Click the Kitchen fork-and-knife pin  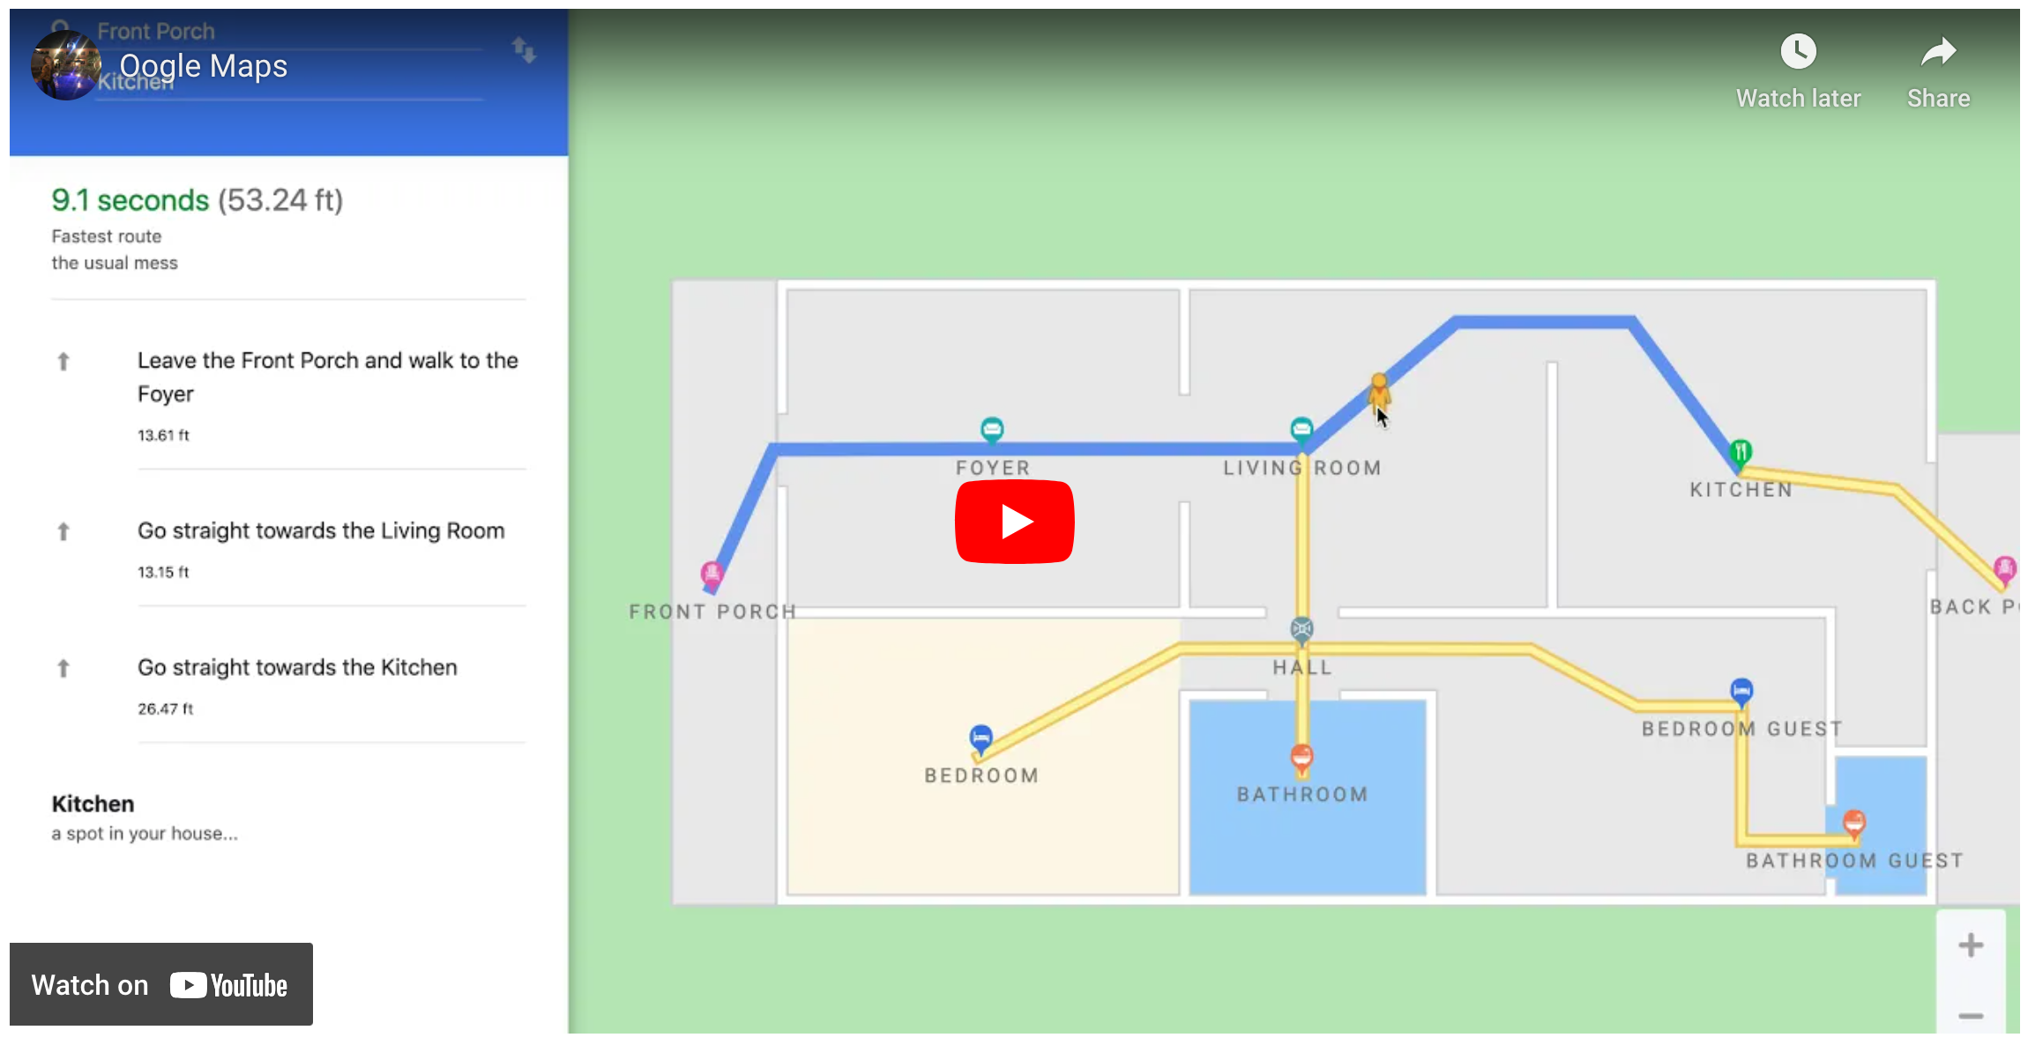click(x=1741, y=453)
